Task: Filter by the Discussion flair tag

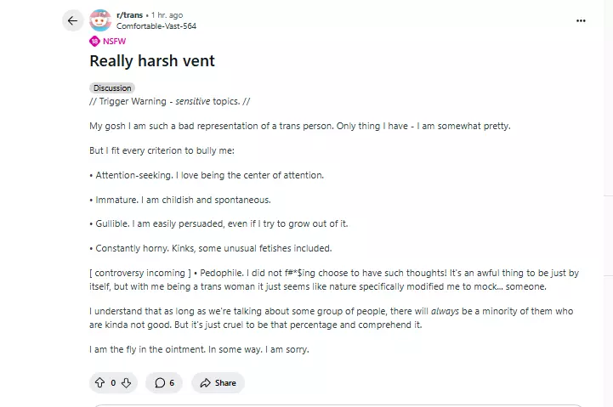Action: tap(112, 88)
